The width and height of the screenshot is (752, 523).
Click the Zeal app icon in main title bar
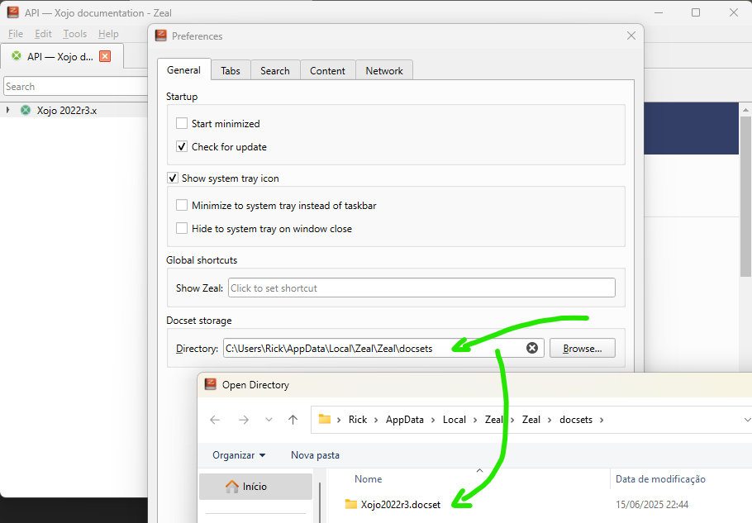point(13,12)
